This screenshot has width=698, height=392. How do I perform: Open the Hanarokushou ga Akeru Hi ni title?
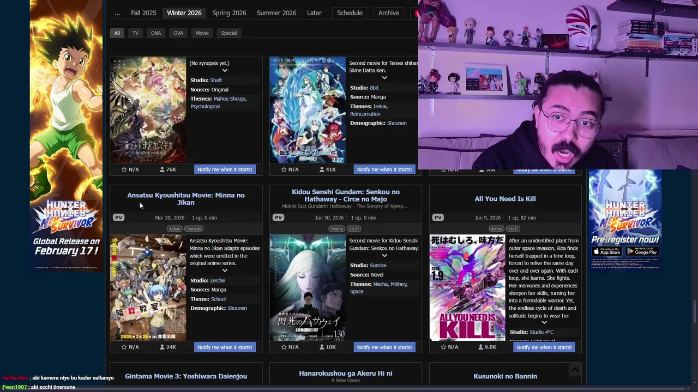pyautogui.click(x=346, y=373)
